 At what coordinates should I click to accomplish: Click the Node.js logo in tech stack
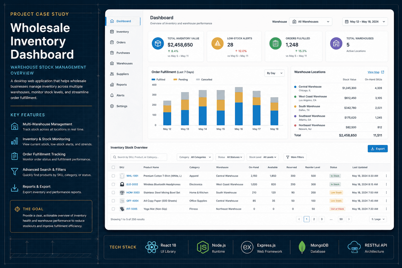click(x=203, y=247)
